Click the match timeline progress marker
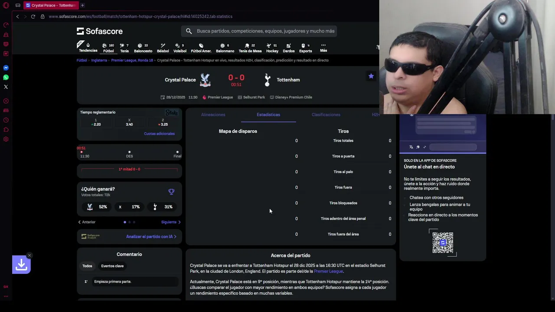The width and height of the screenshot is (555, 312). click(82, 152)
